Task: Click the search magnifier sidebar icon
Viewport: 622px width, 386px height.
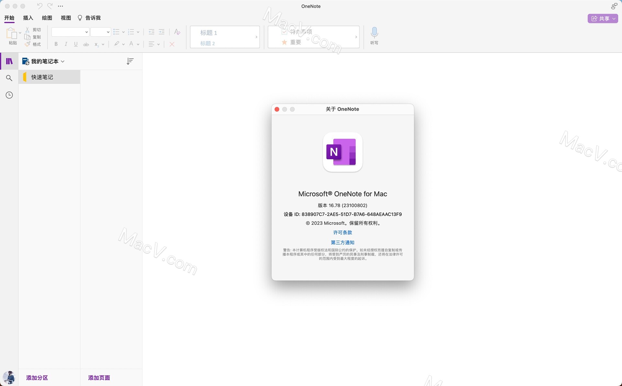Action: 9,78
